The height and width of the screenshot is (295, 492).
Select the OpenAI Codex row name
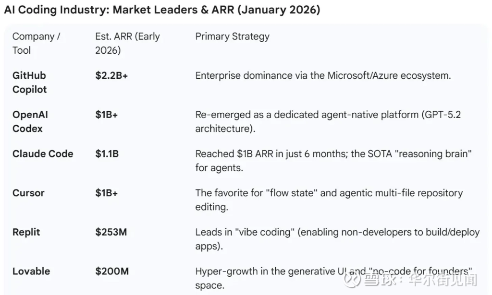click(x=30, y=122)
